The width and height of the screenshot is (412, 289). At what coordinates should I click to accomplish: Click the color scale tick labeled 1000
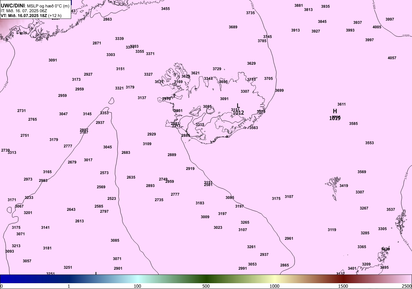275,286
